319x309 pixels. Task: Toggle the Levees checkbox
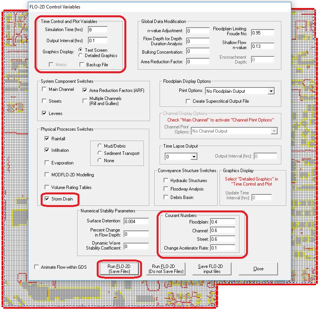click(x=45, y=113)
